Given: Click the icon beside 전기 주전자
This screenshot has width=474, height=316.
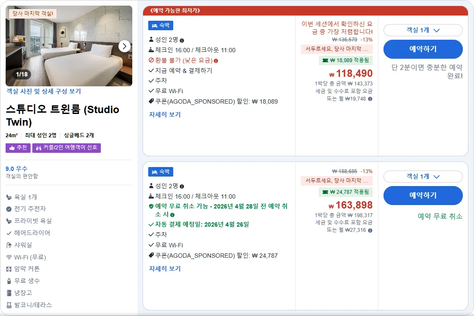Looking at the screenshot, I should pos(9,209).
